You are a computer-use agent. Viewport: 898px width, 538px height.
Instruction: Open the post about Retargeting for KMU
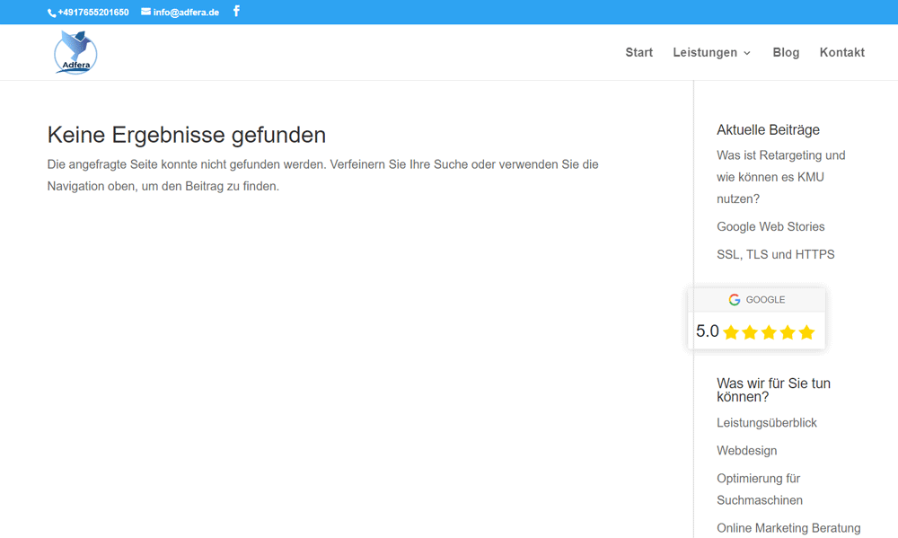point(781,177)
